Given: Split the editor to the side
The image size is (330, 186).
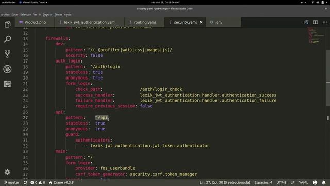Looking at the screenshot, I should [x=315, y=22].
